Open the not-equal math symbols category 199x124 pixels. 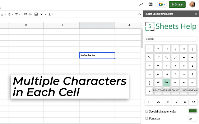point(176,102)
